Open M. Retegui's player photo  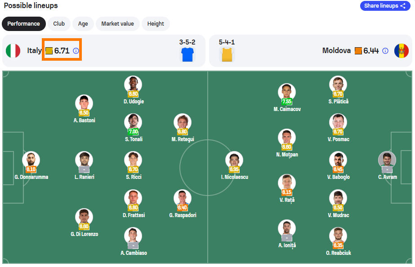pyautogui.click(x=183, y=122)
